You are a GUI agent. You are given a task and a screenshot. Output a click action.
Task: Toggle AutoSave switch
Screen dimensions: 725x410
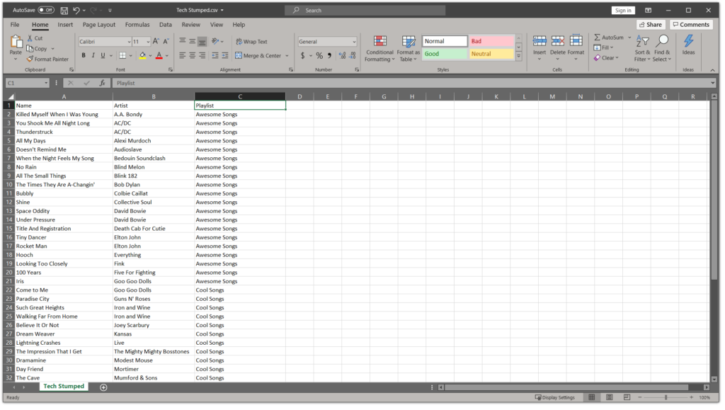[x=46, y=10]
